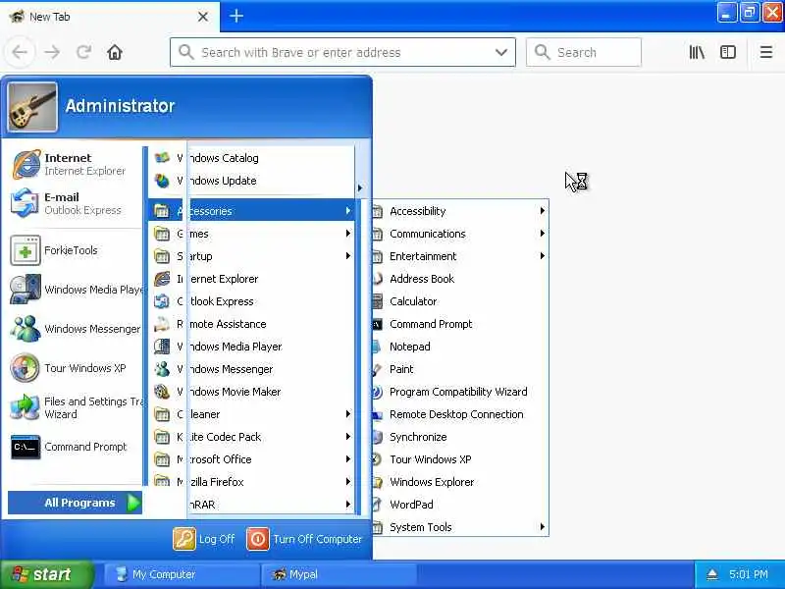This screenshot has width=785, height=589.
Task: Start Tour Windows XP from Accessories
Action: (x=460, y=458)
